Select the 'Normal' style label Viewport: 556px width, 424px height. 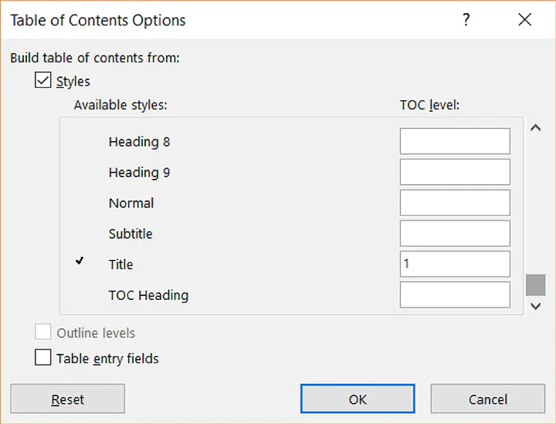point(131,204)
